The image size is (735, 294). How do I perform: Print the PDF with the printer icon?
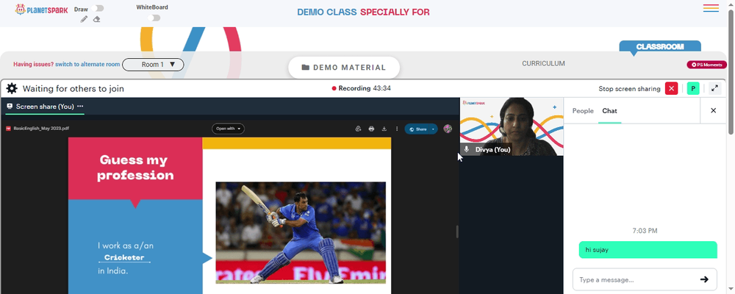point(371,129)
